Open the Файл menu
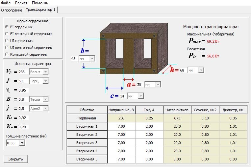 click(6, 3)
